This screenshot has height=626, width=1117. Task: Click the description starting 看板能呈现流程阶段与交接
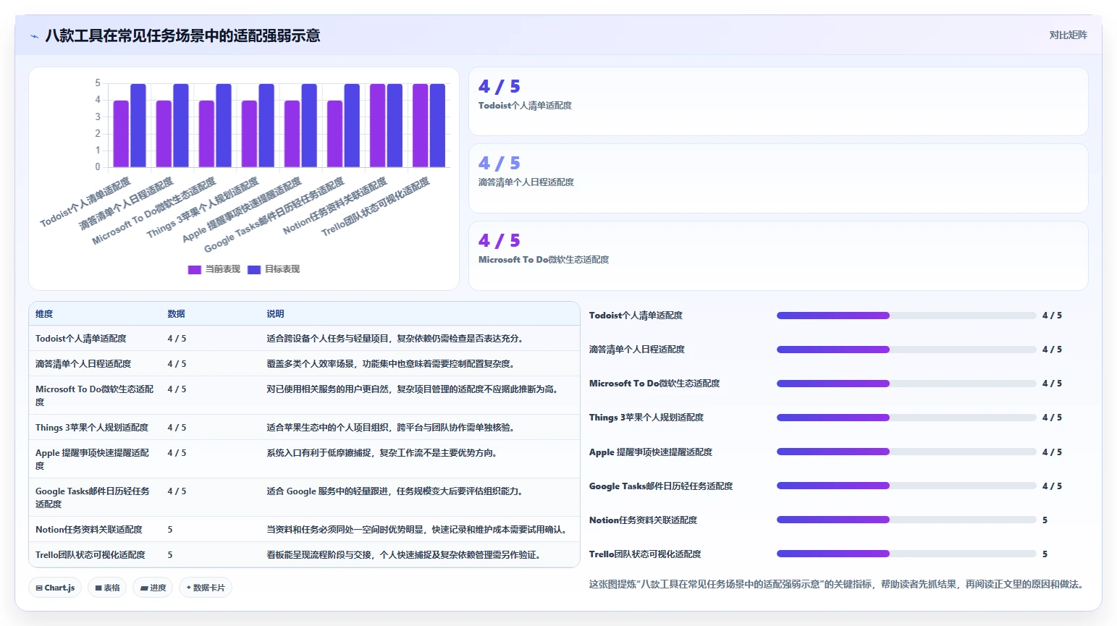(x=403, y=555)
